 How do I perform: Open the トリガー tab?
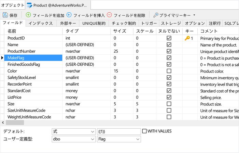tap(149, 23)
